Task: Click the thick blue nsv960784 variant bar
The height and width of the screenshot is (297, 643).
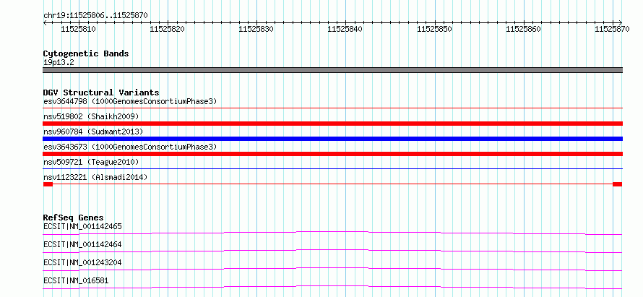Action: pyautogui.click(x=332, y=139)
